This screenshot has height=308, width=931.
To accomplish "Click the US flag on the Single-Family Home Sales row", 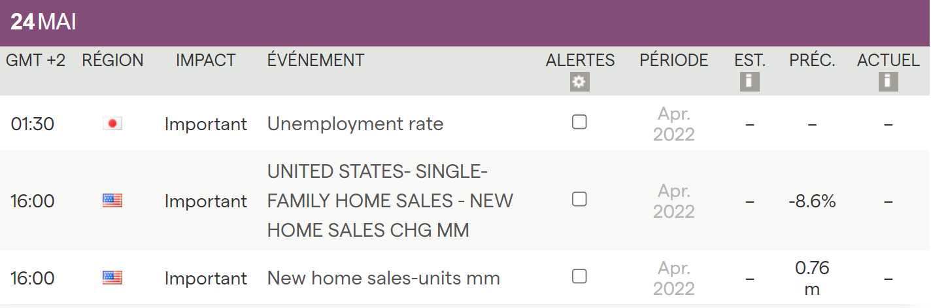I will tap(112, 201).
